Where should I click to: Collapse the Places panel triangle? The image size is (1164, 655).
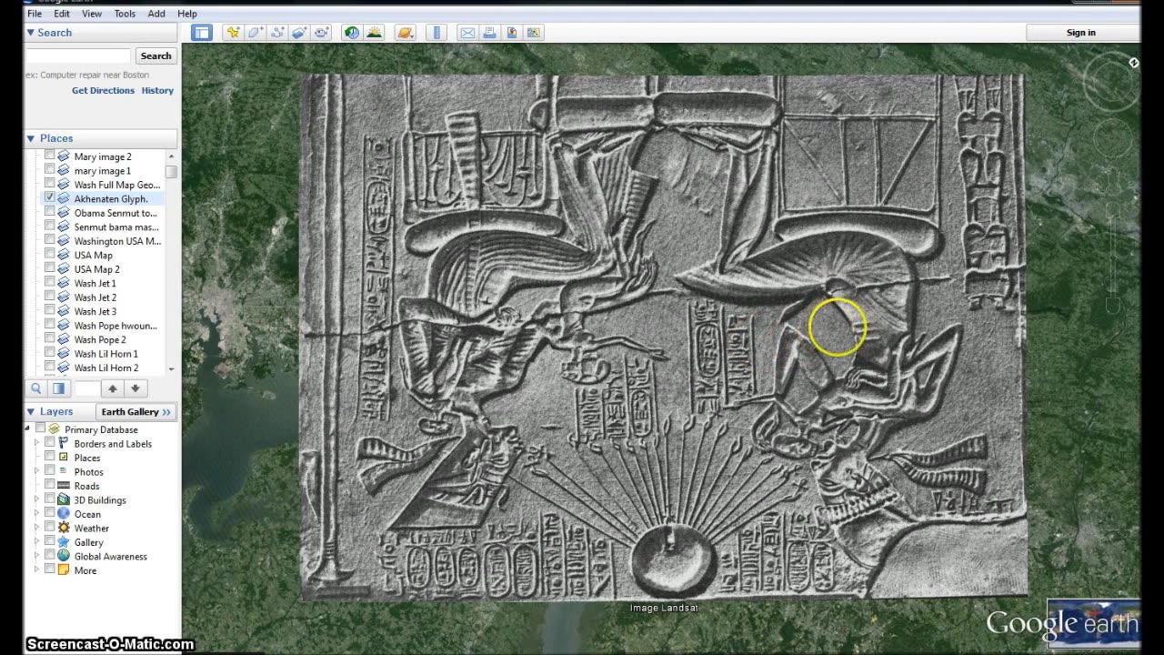(30, 139)
